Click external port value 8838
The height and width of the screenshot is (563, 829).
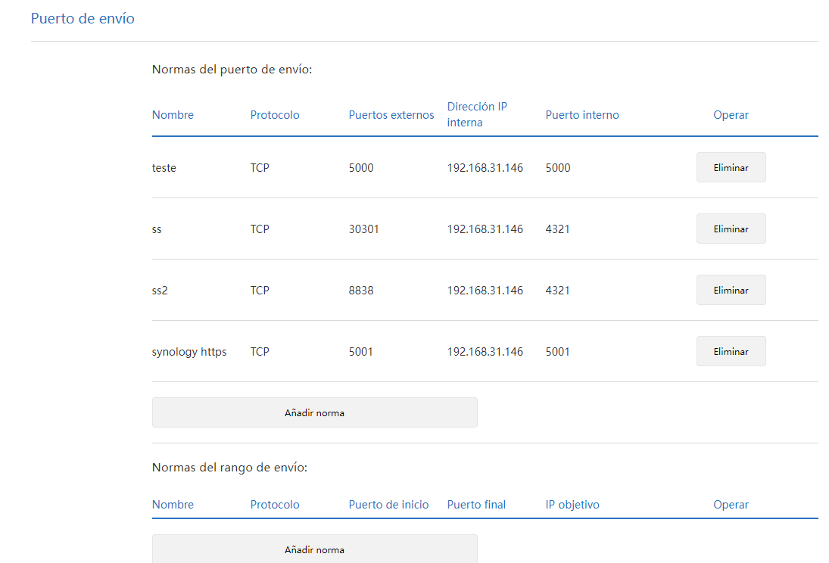(361, 290)
